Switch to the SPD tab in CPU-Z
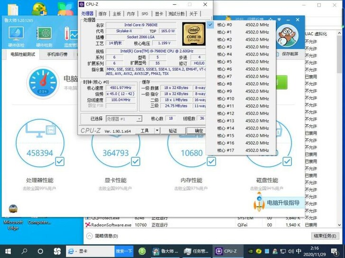The width and height of the screenshot is (345, 258). coord(145,14)
